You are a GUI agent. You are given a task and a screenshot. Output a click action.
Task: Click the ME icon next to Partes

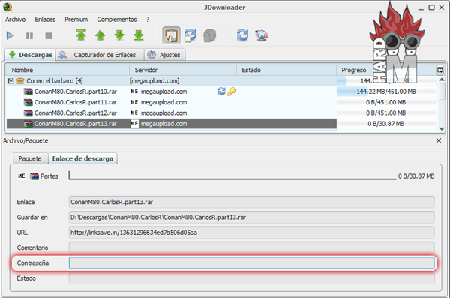(22, 176)
